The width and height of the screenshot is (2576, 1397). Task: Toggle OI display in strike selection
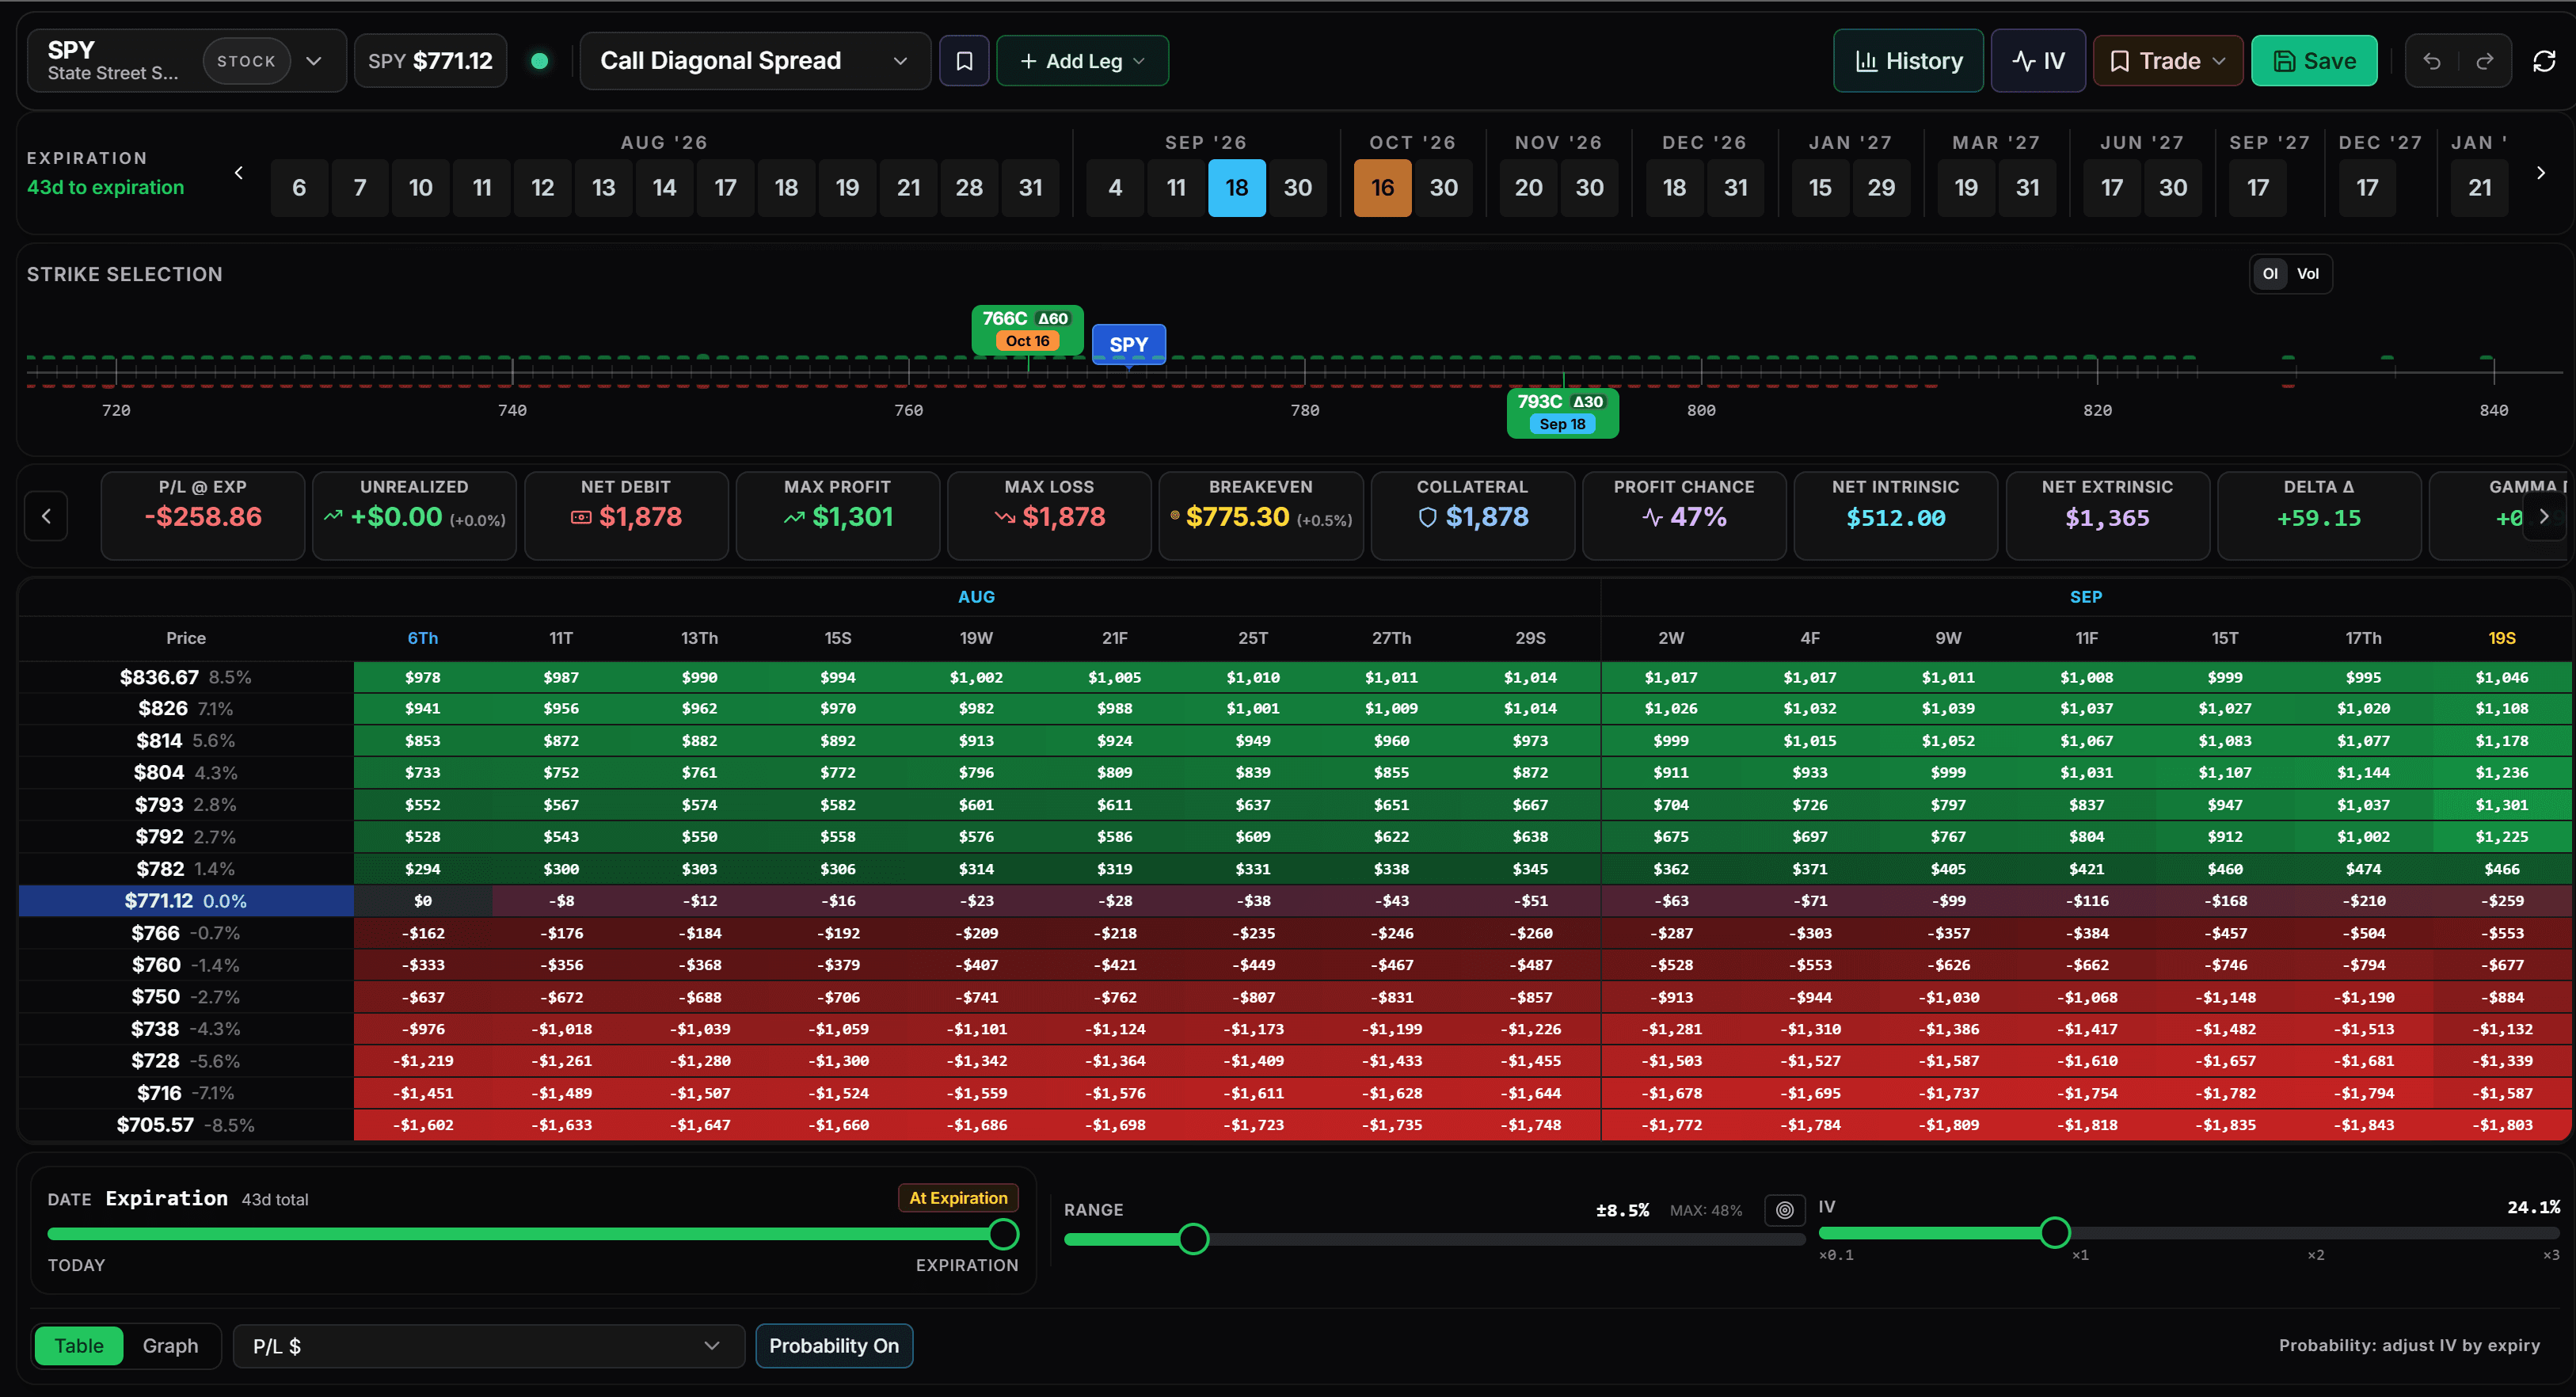[x=2270, y=274]
